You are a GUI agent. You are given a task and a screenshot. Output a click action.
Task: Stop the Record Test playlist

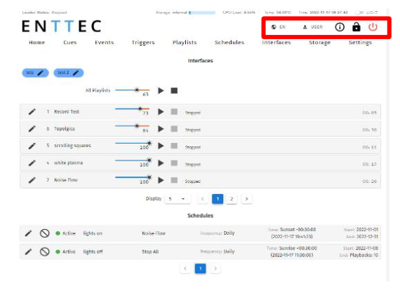(174, 112)
